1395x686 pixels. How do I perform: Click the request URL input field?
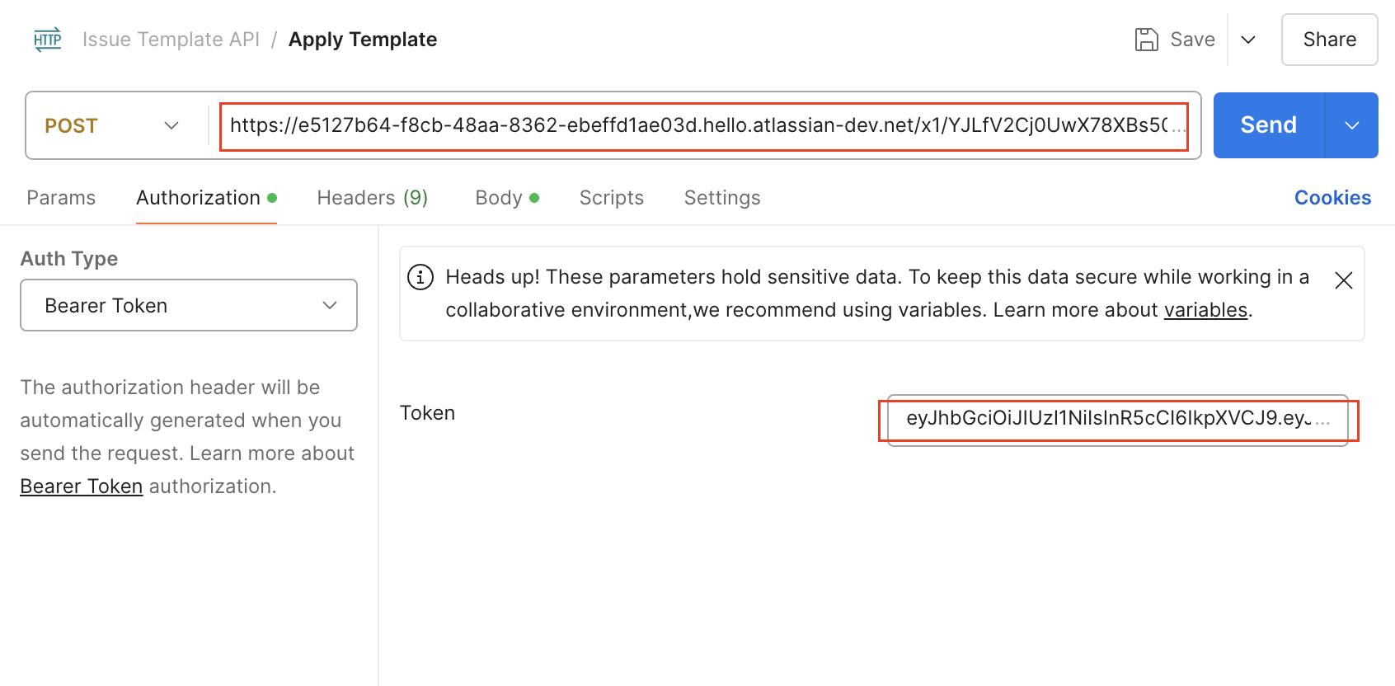[705, 125]
